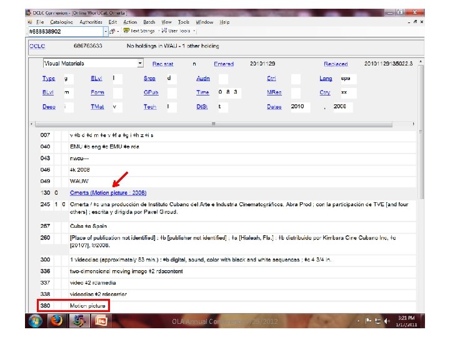Screen dimensions: 450x337
Task: Click the TMat fixed field label
Action: pyautogui.click(x=97, y=107)
